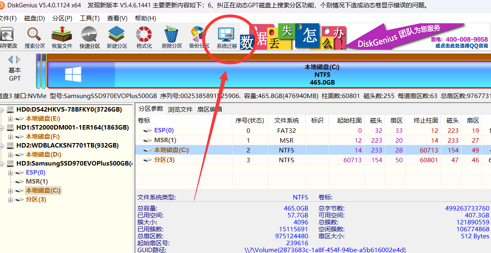This screenshot has height=253, width=491.
Task: Switch to the 分区参数 tab
Action: point(150,109)
